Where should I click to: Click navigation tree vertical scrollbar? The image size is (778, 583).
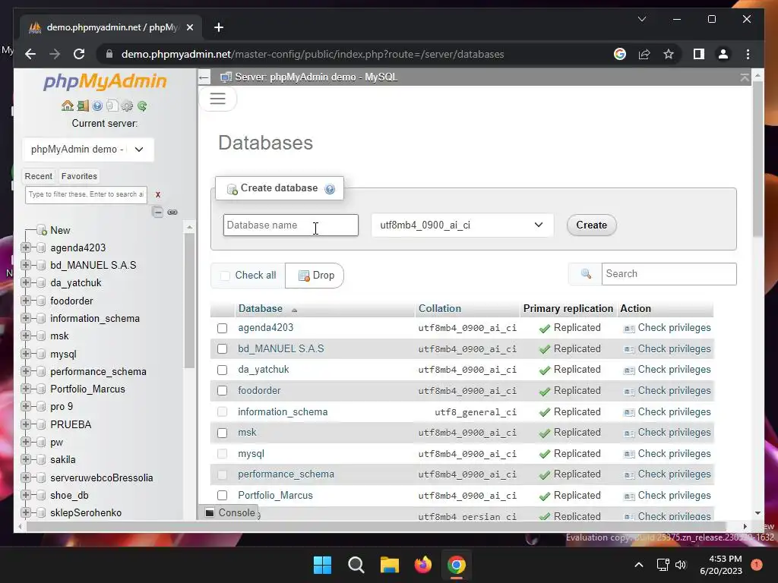189,300
